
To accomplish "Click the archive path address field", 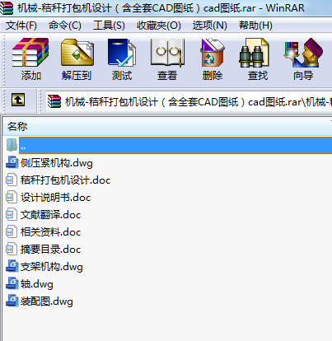I will (x=189, y=102).
